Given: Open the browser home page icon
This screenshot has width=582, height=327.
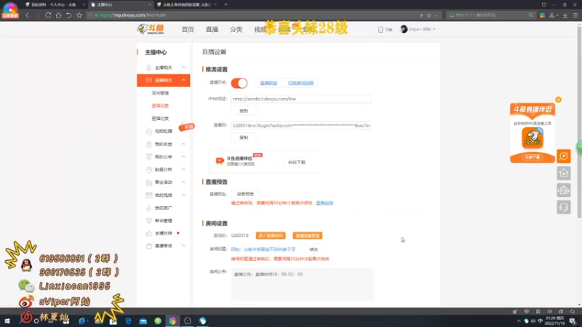Looking at the screenshot, I should (58, 15).
